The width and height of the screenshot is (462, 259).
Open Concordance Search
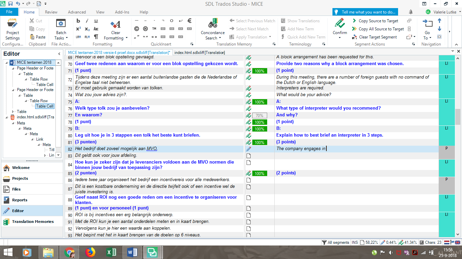(212, 30)
